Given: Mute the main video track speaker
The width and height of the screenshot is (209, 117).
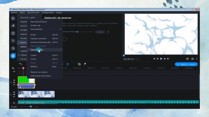Looking at the screenshot, I should click(14, 95).
